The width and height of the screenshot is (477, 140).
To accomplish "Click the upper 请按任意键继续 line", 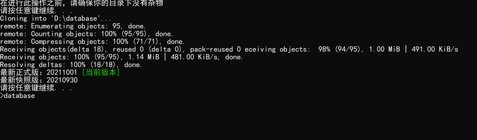I will tap(36, 11).
